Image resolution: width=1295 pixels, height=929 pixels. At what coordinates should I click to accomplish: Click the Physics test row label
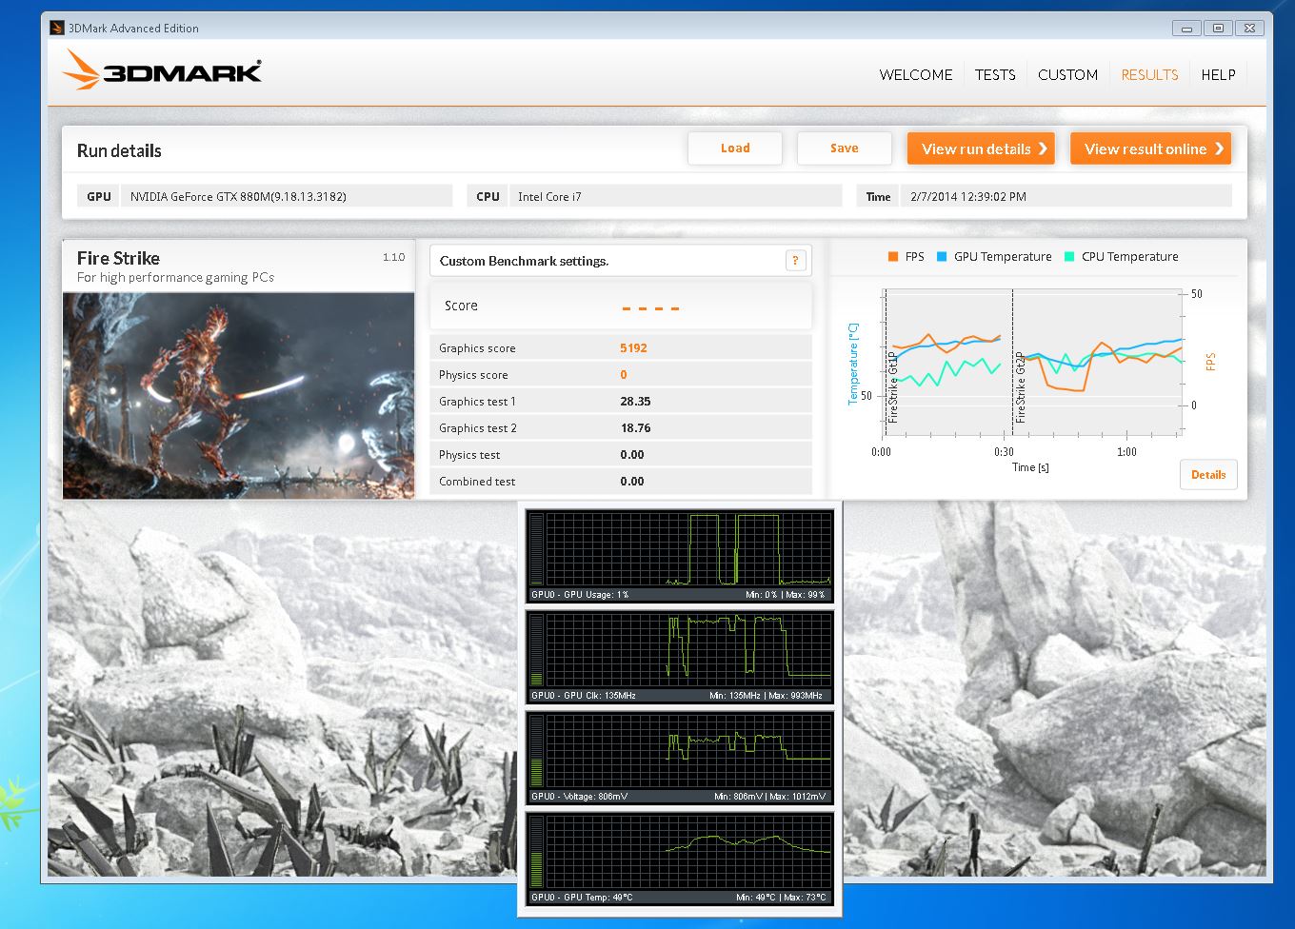(469, 455)
